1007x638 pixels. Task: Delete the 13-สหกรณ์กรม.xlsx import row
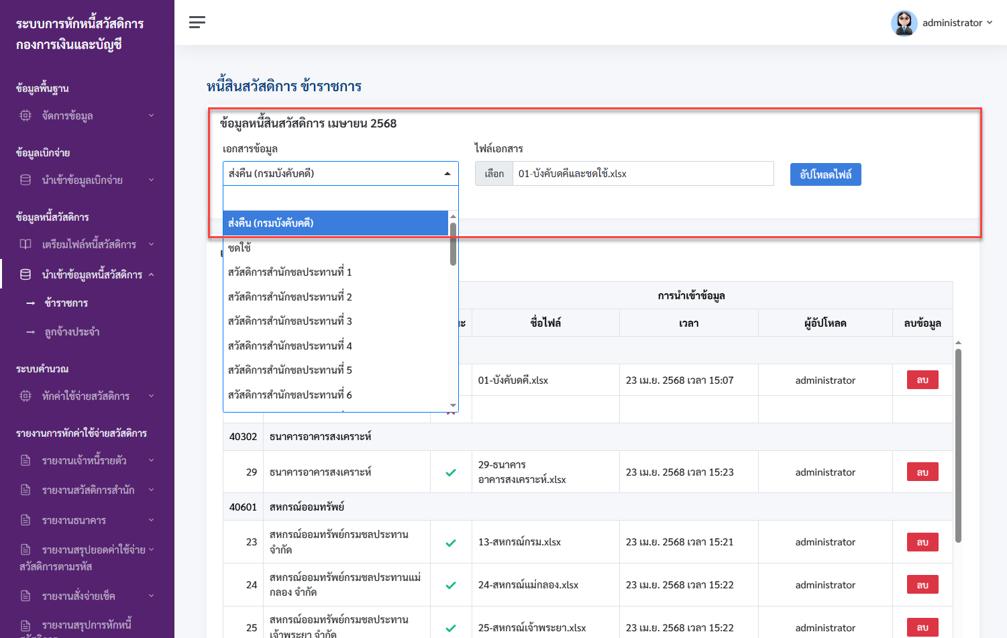(x=922, y=542)
